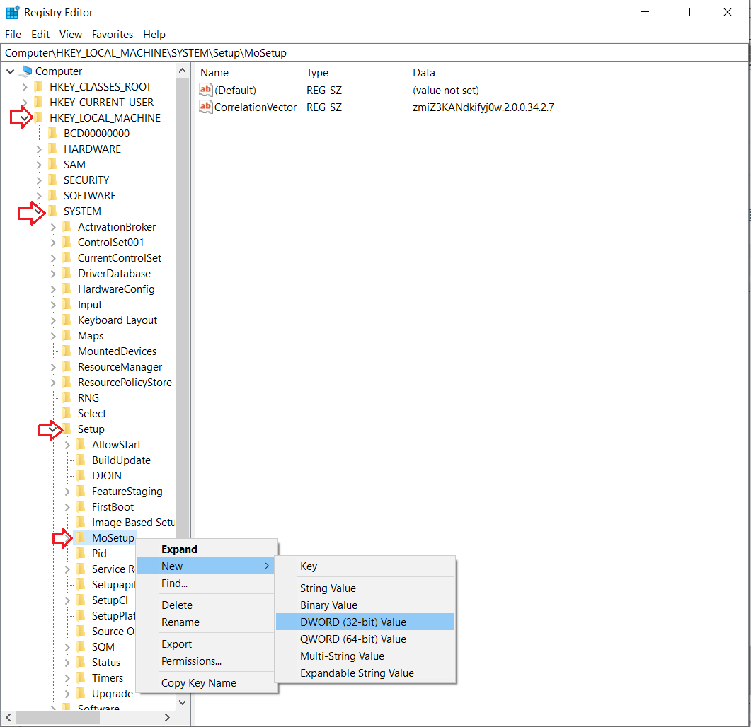This screenshot has width=751, height=727.
Task: Click the SECURITY folder icon
Action: [x=53, y=180]
